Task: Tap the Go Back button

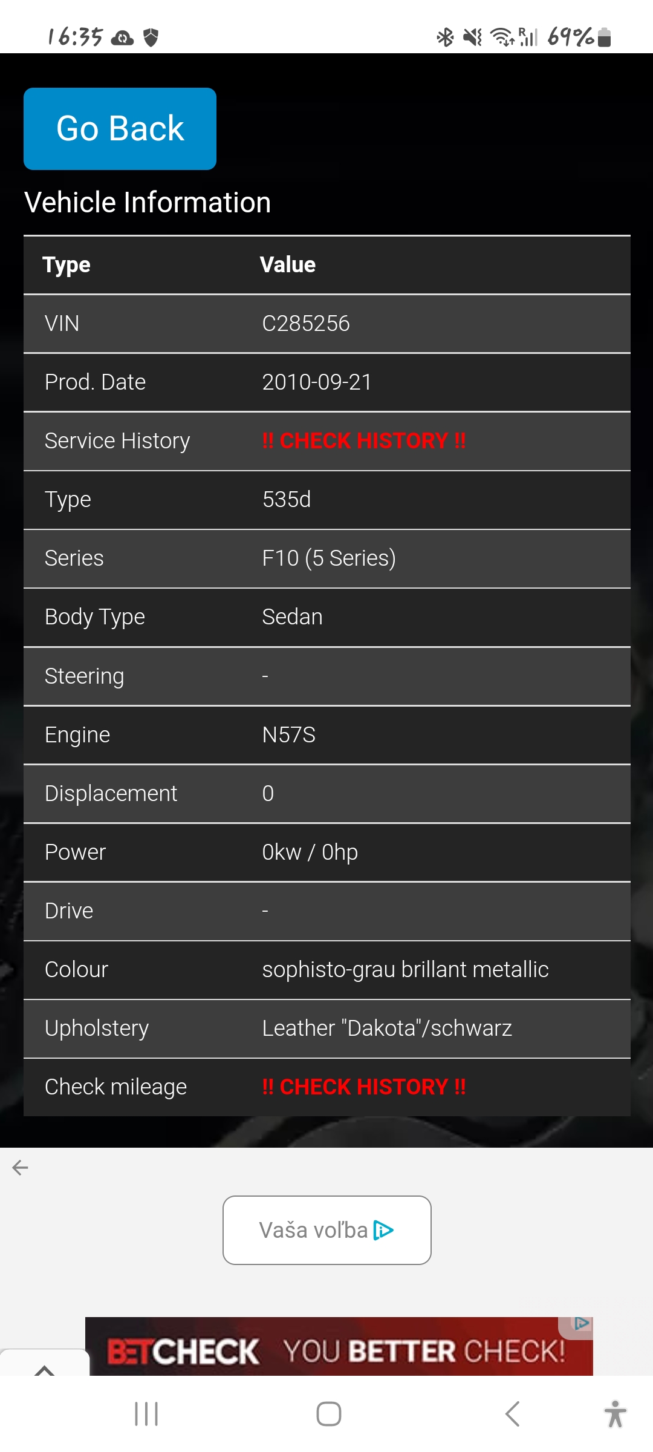Action: [120, 129]
